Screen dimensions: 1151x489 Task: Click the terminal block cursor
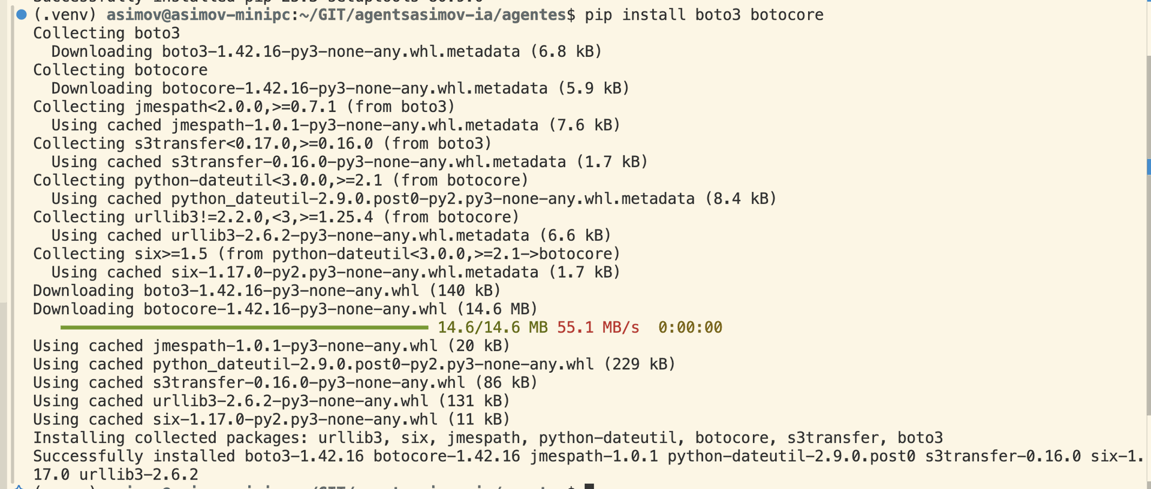coord(589,486)
